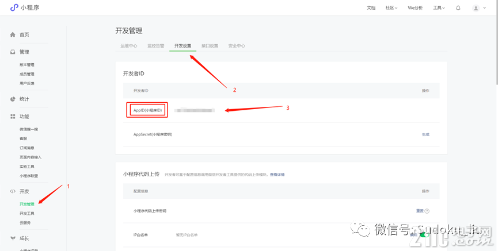Click the 管理 inbox icon
The width and height of the screenshot is (498, 251).
click(13, 52)
